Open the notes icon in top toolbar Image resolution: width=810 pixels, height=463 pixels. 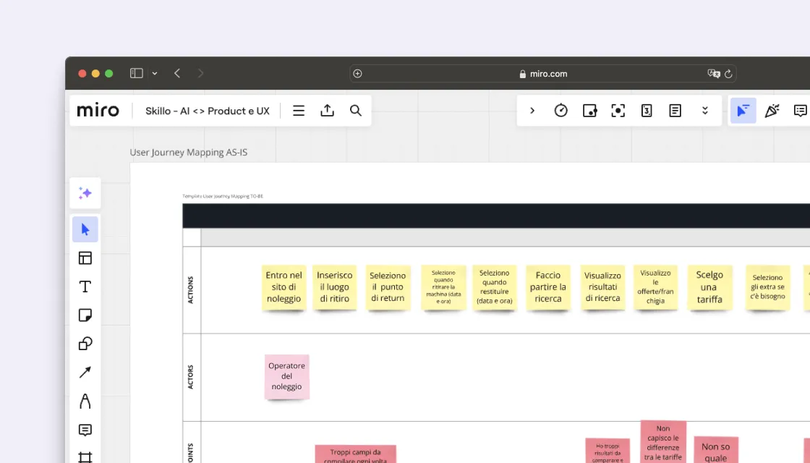(x=675, y=111)
